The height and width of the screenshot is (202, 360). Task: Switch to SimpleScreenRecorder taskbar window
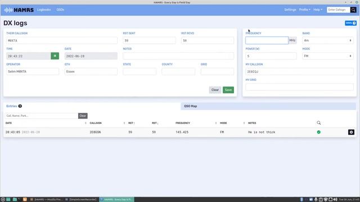click(x=81, y=200)
